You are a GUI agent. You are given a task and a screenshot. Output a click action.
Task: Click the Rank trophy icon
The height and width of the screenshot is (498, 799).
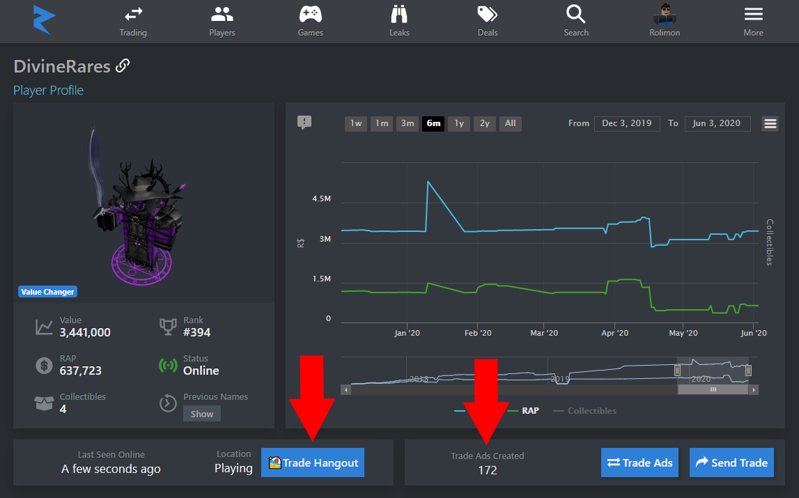(x=168, y=327)
